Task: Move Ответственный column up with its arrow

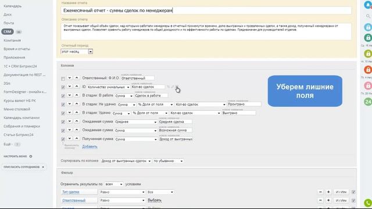Action: coord(77,78)
